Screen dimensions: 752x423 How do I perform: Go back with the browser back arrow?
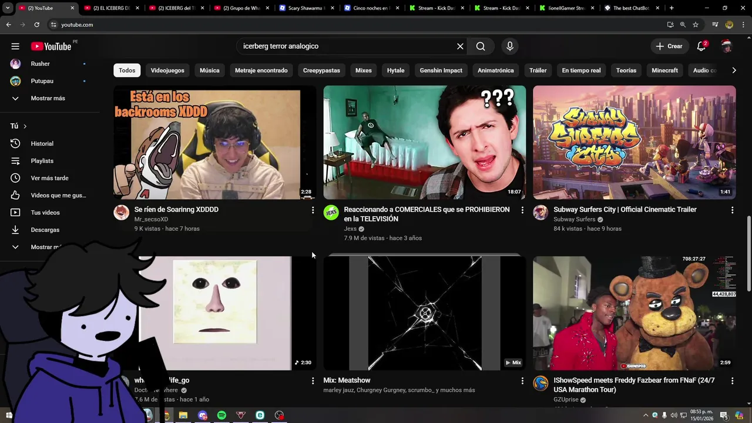tap(8, 25)
